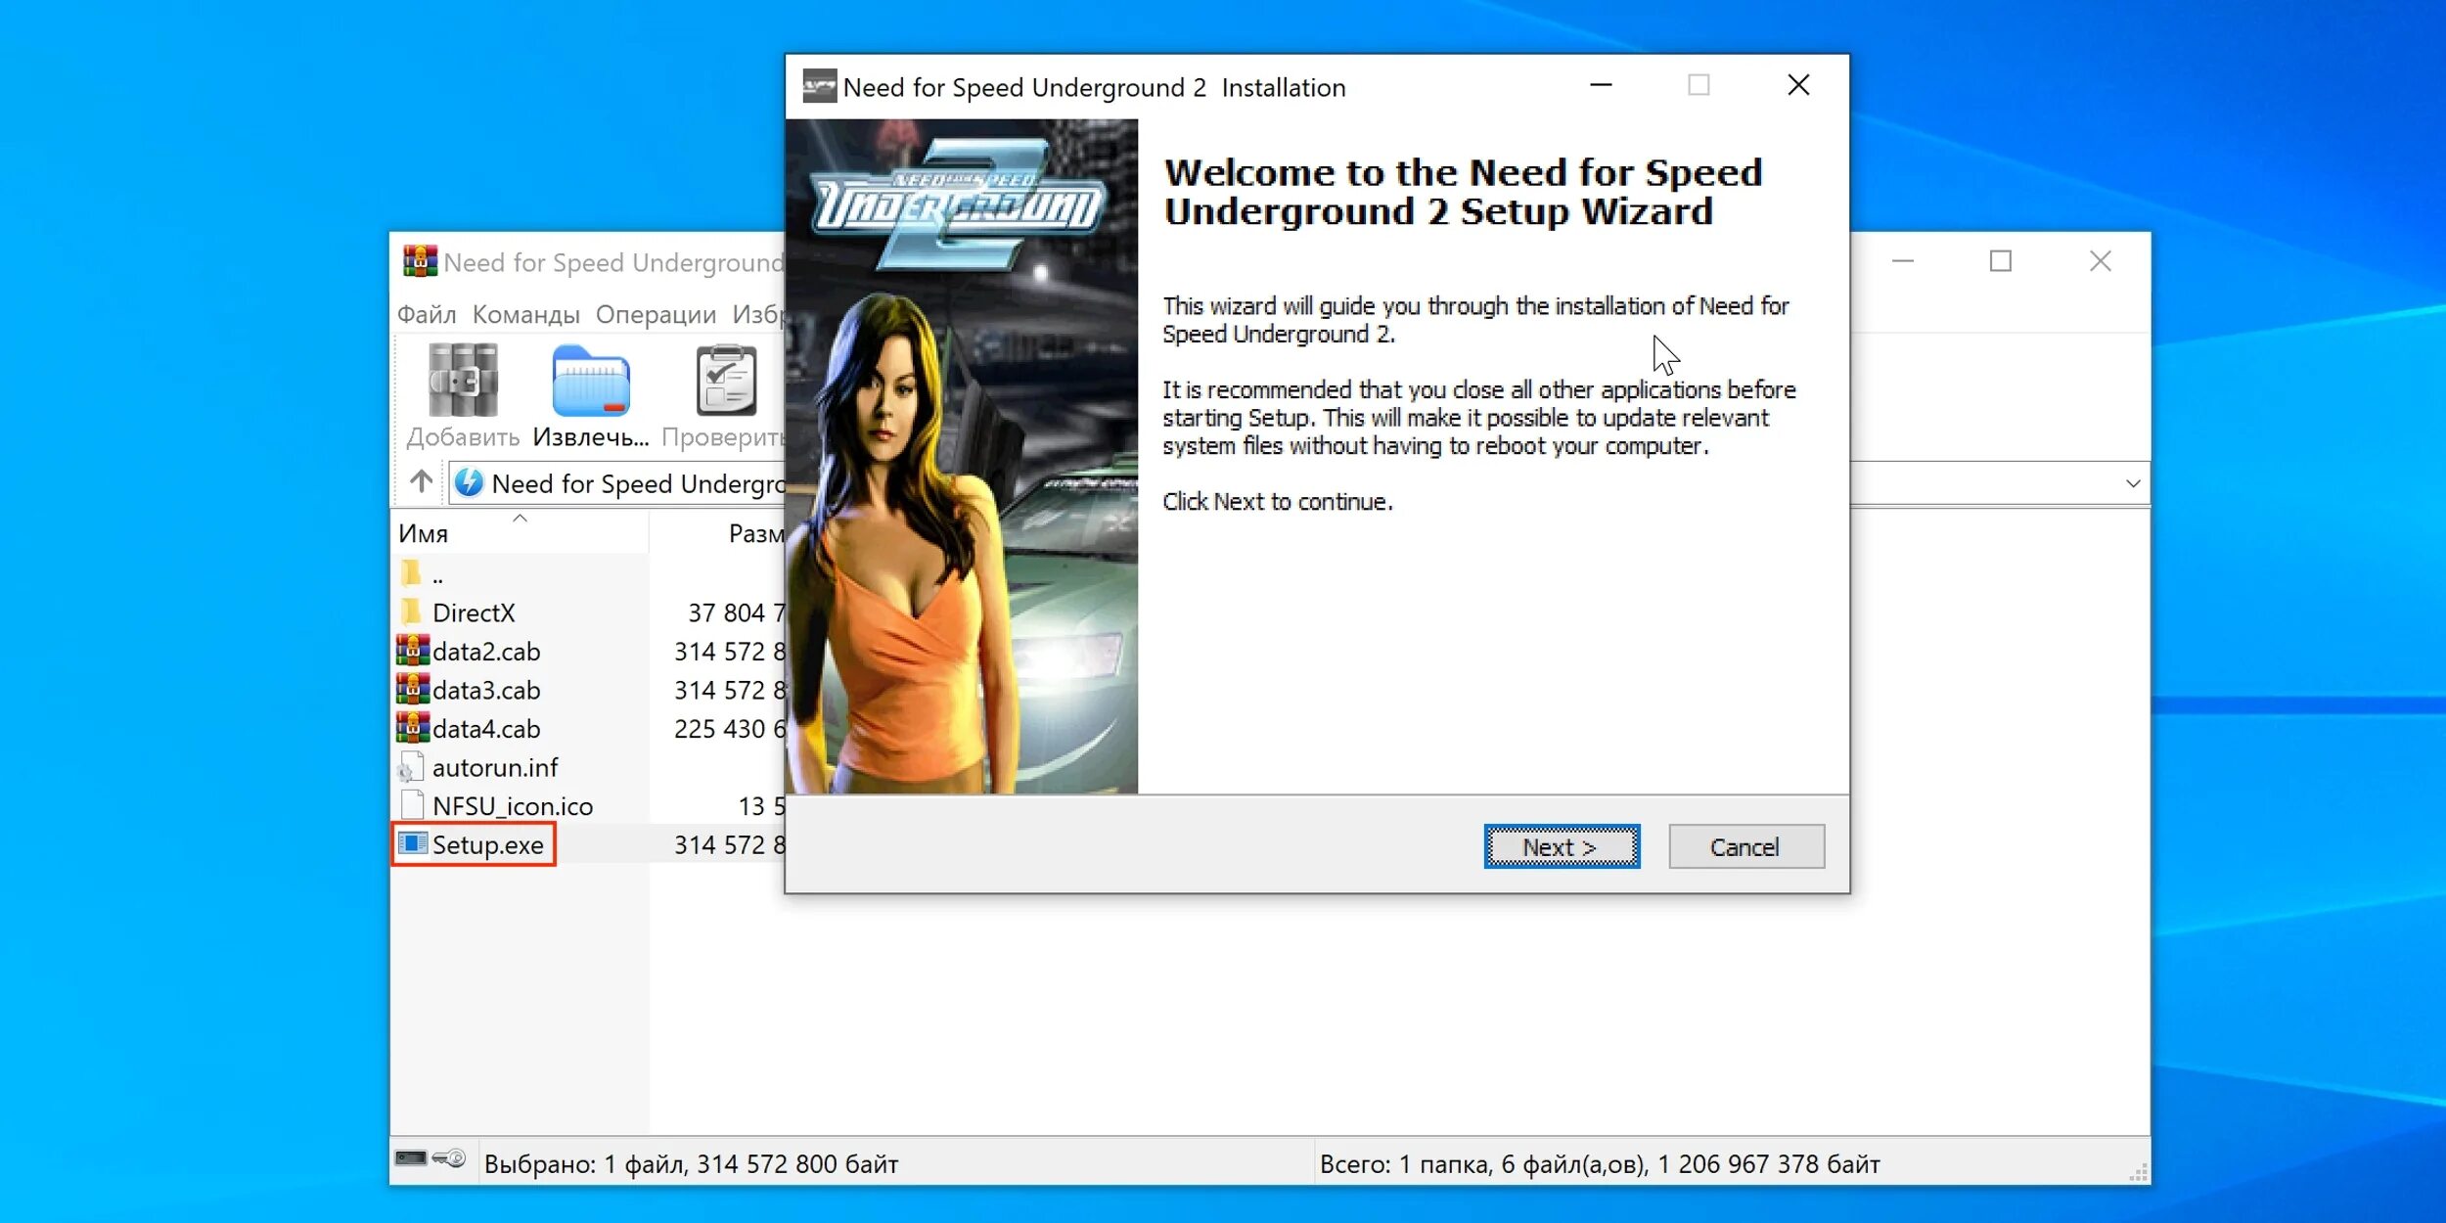Cancel the NFS Underground 2 installation
This screenshot has height=1223, width=2446.
(x=1743, y=845)
